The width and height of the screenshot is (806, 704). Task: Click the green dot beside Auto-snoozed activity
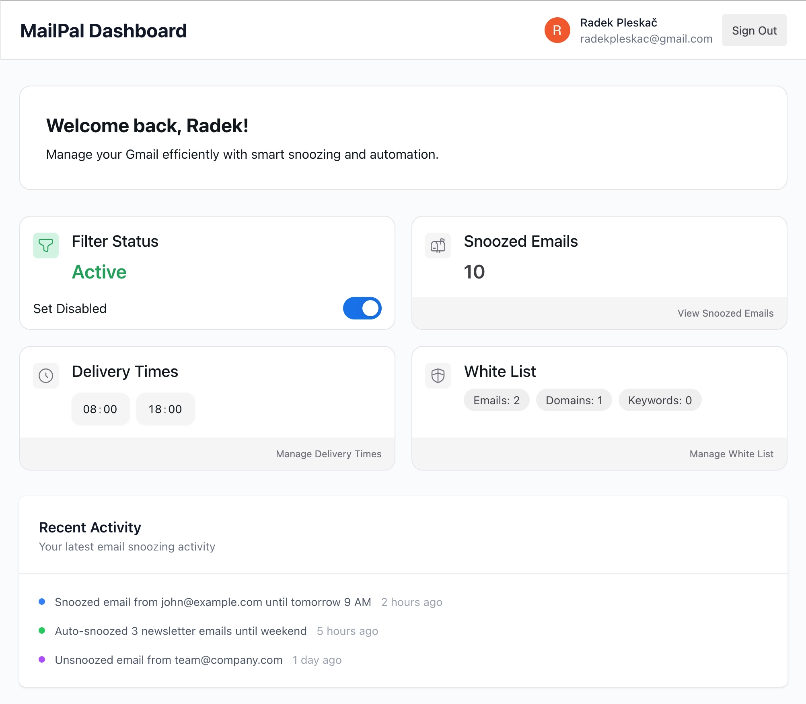click(42, 630)
